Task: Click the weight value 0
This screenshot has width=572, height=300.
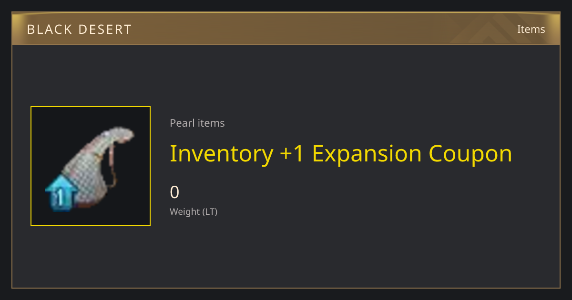Action: point(174,192)
